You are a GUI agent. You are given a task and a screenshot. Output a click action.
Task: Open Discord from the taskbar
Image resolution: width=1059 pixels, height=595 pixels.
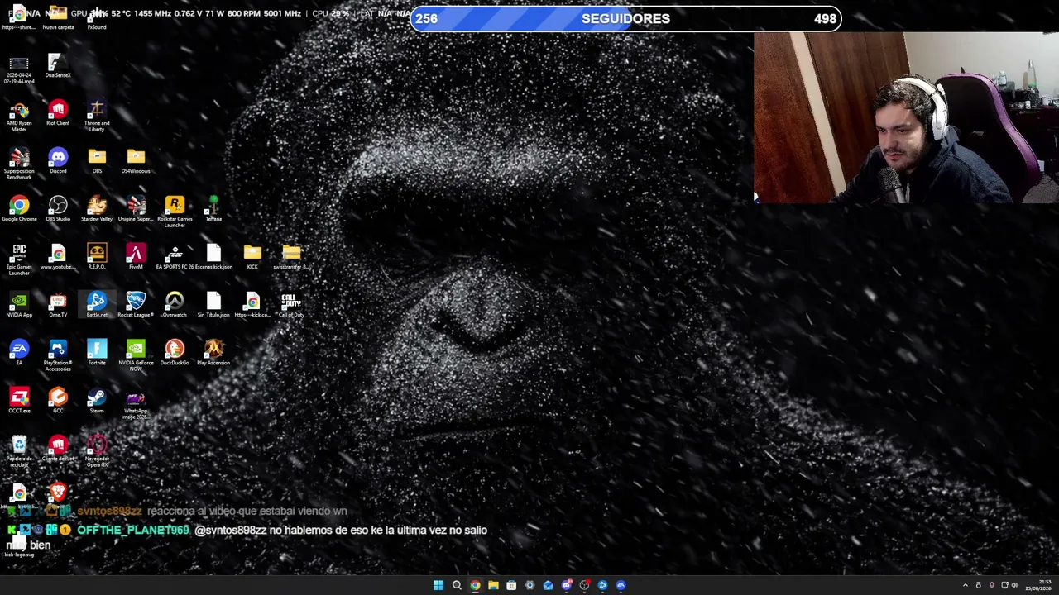pos(566,585)
